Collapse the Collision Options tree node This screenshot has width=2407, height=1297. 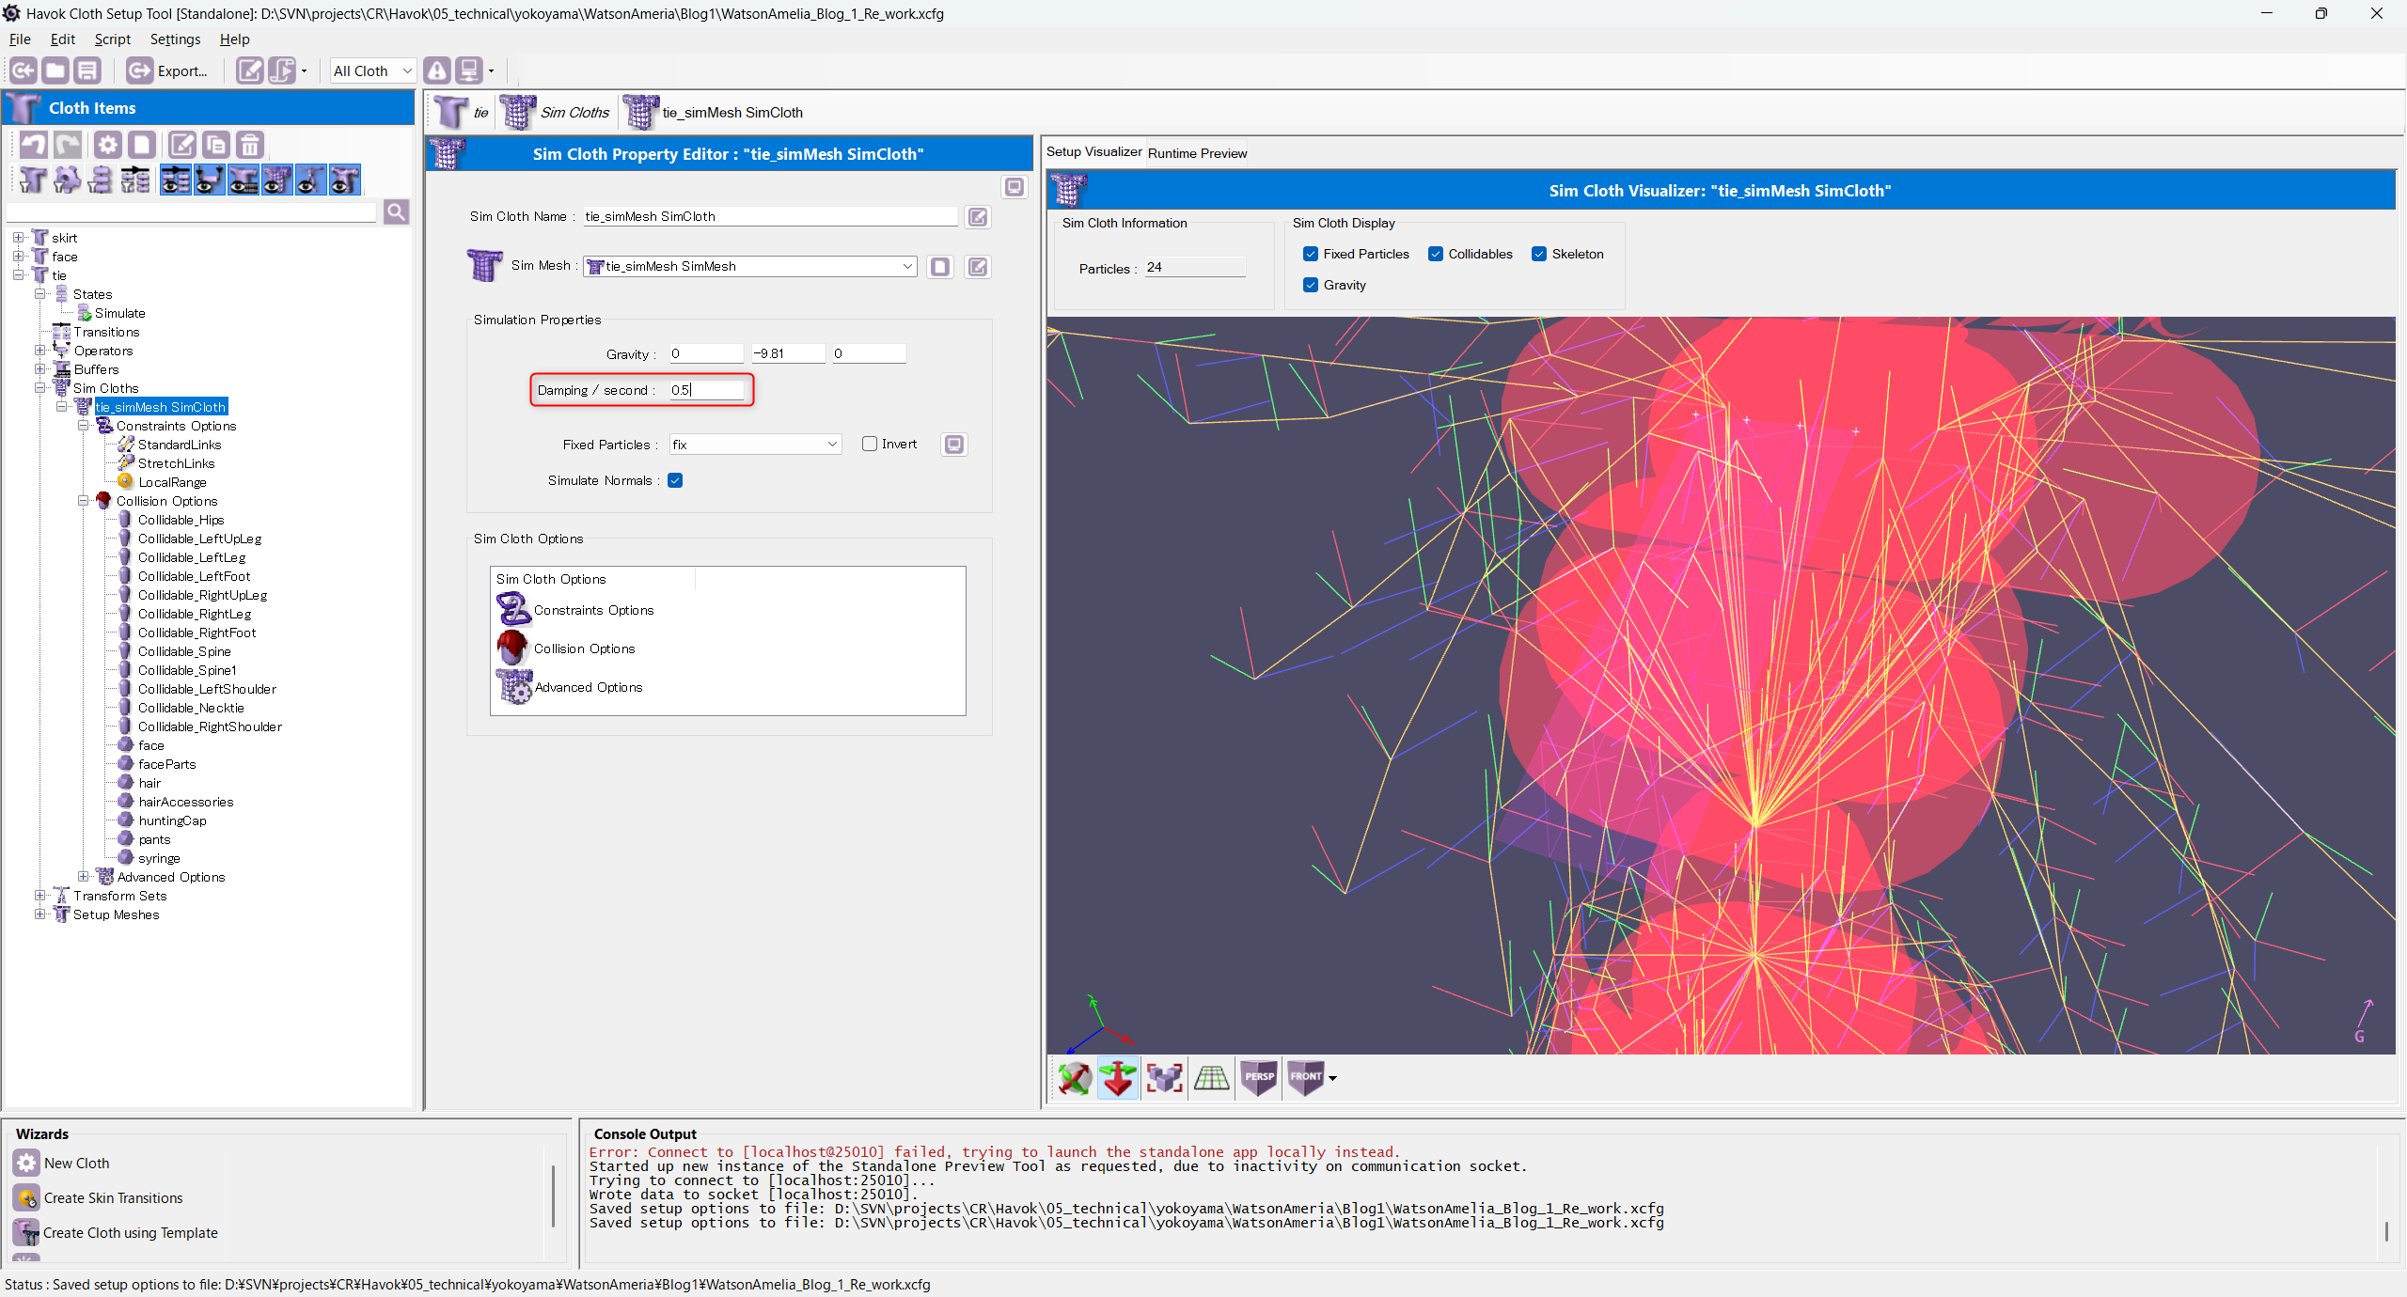83,501
